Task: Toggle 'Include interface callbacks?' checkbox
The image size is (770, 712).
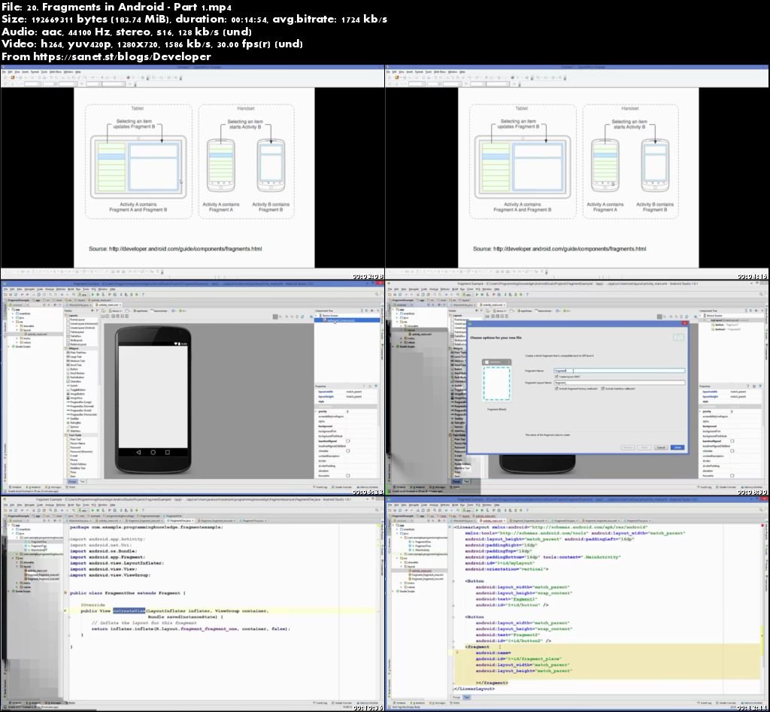Action: (602, 389)
